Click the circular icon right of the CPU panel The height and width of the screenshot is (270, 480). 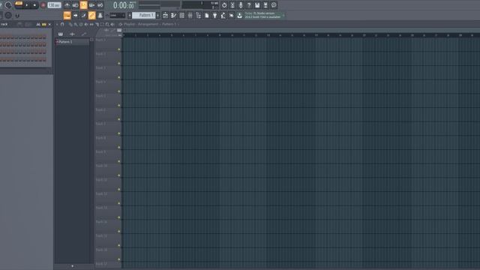click(224, 5)
